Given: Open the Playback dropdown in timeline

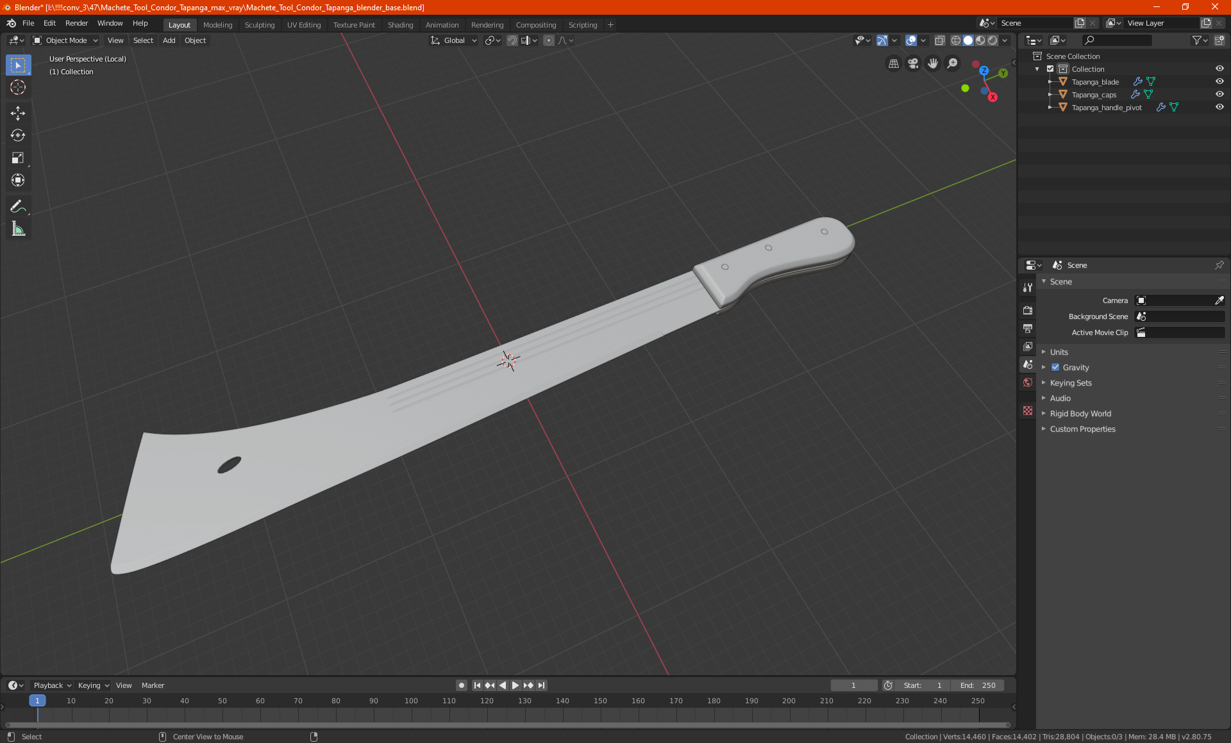Looking at the screenshot, I should click(52, 685).
